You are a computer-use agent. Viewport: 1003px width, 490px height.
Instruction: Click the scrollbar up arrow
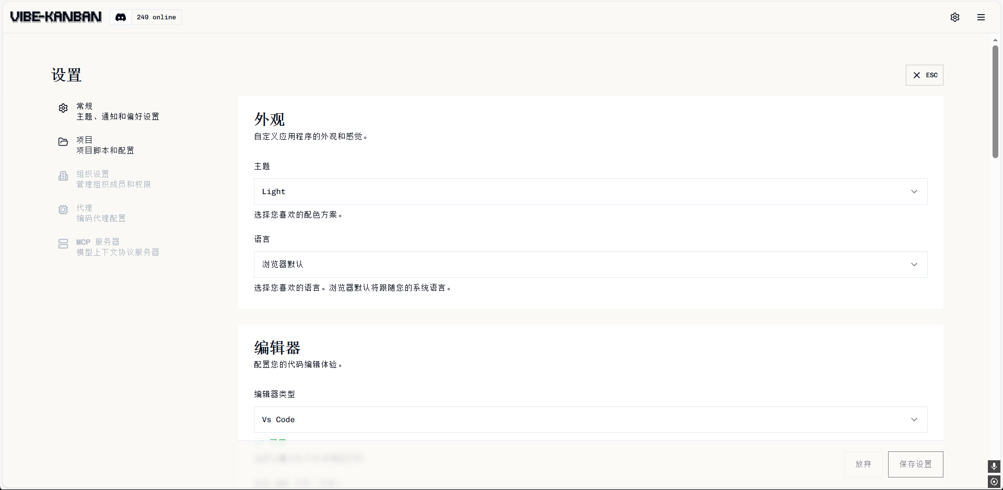point(995,40)
